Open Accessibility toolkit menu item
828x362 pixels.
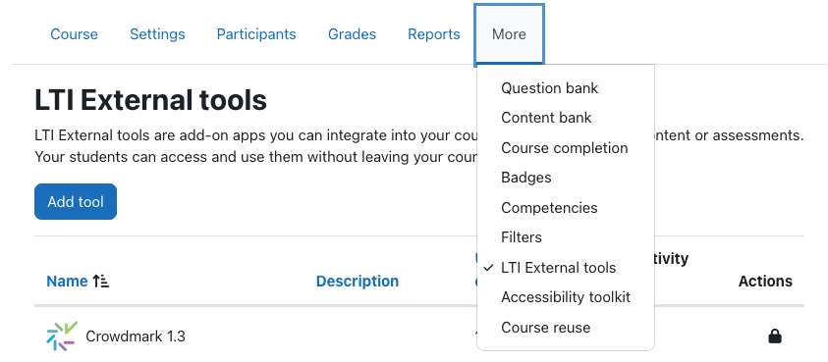click(566, 297)
